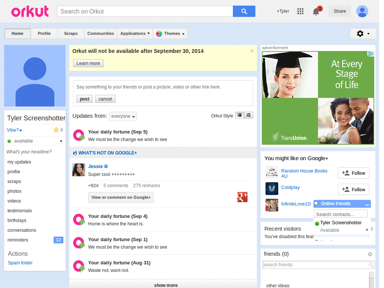The width and height of the screenshot is (384, 288).
Task: Open conversations in the sidebar
Action: [x=22, y=230]
